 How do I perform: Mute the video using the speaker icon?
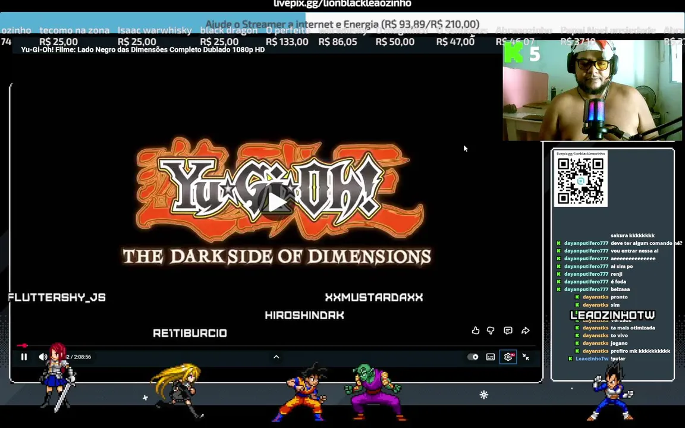pos(42,357)
